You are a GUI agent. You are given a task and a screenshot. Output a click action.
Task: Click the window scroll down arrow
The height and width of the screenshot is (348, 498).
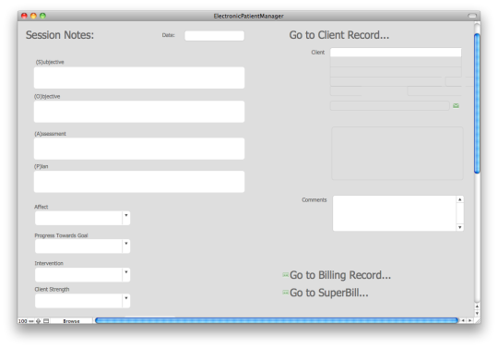pos(477,313)
